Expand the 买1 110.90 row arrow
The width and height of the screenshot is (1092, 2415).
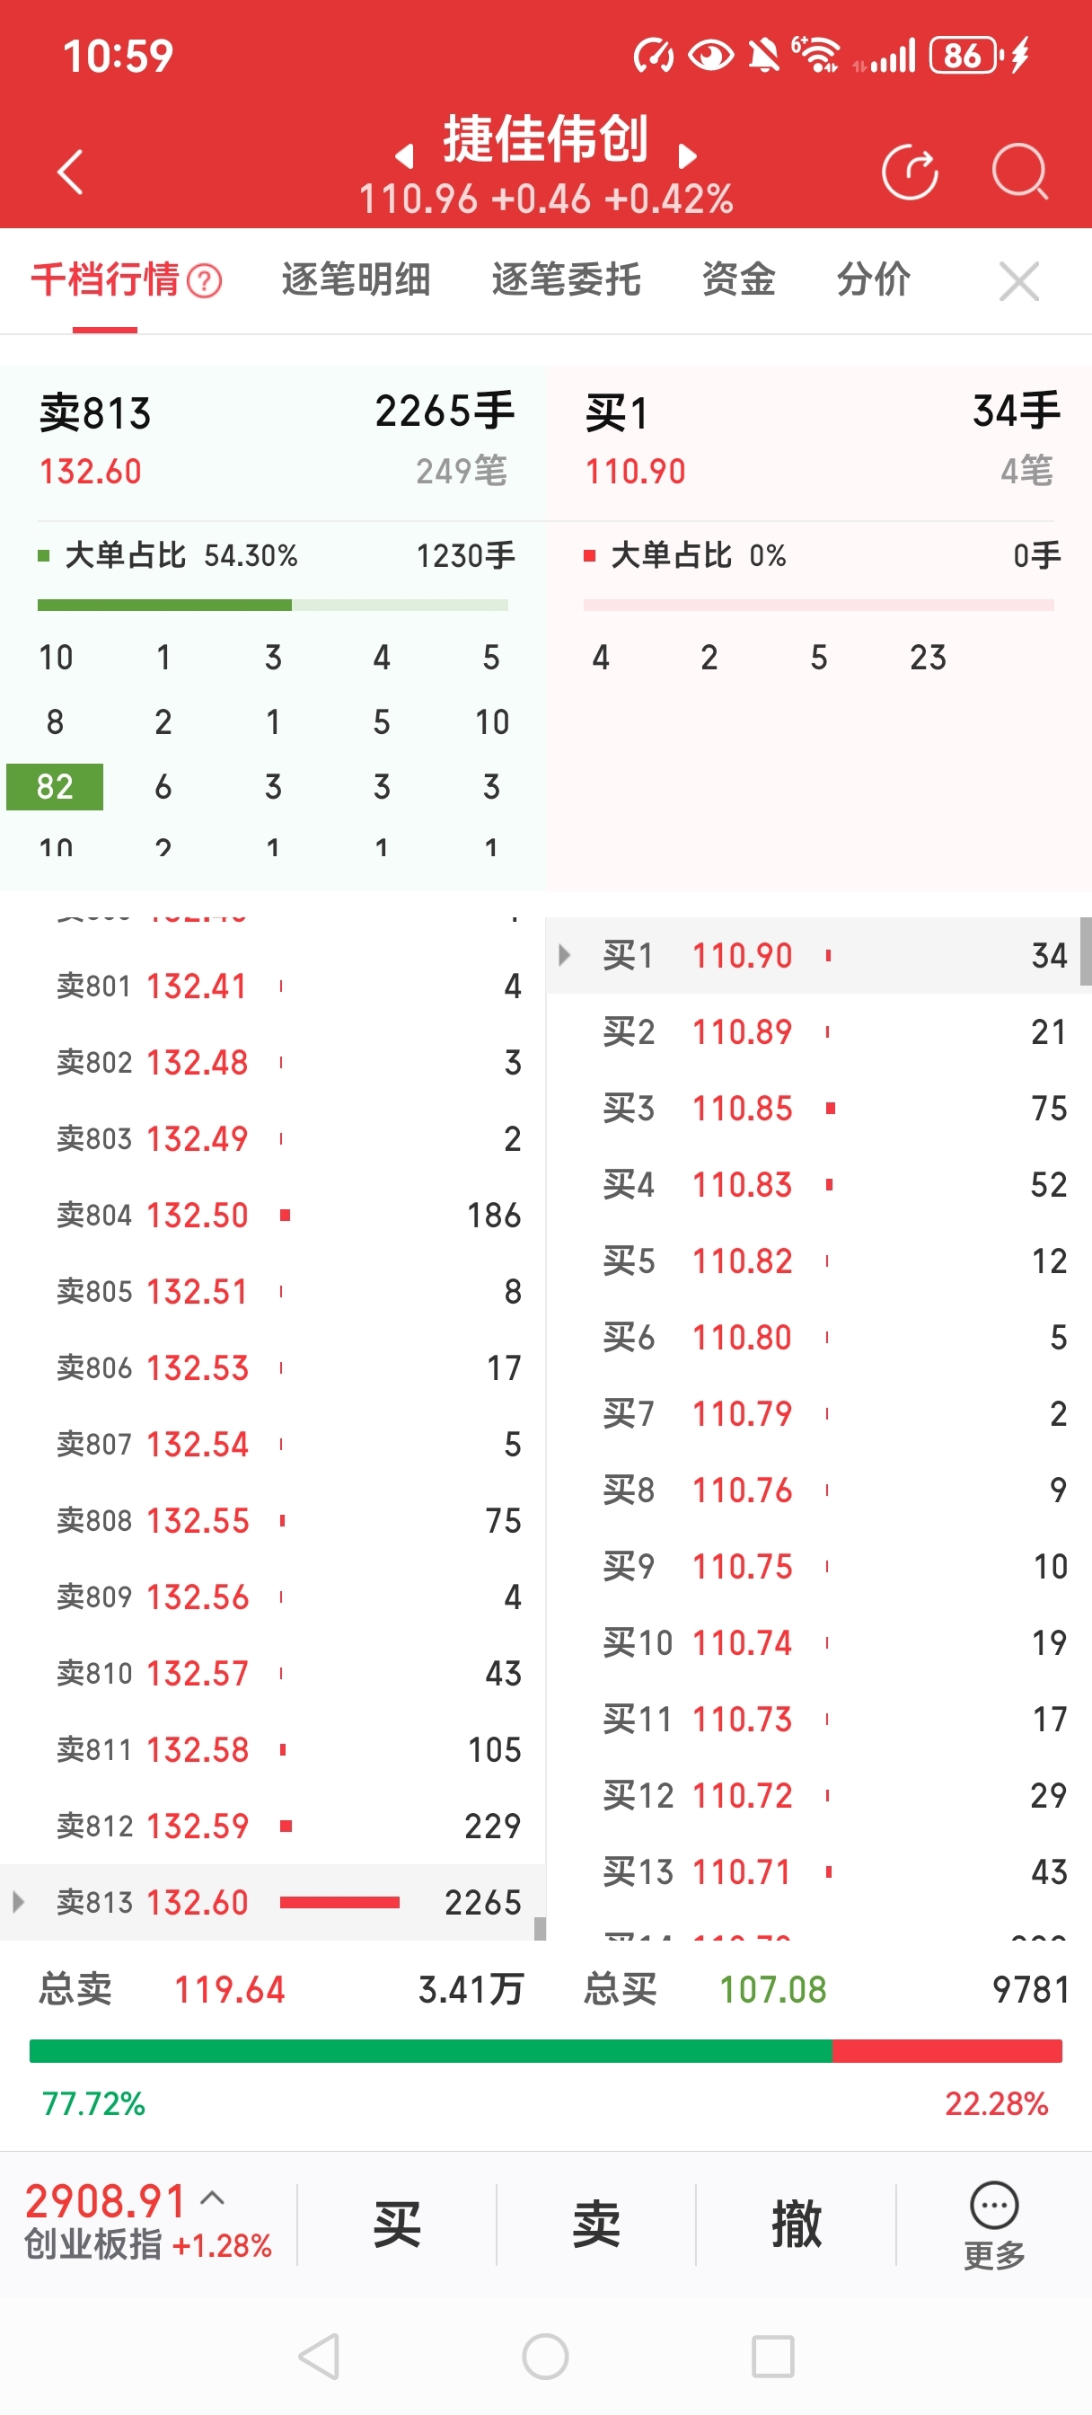click(x=563, y=955)
